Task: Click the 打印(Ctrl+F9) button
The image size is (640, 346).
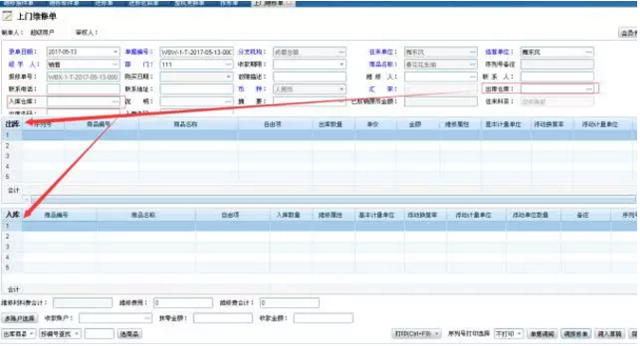Action: tap(416, 334)
